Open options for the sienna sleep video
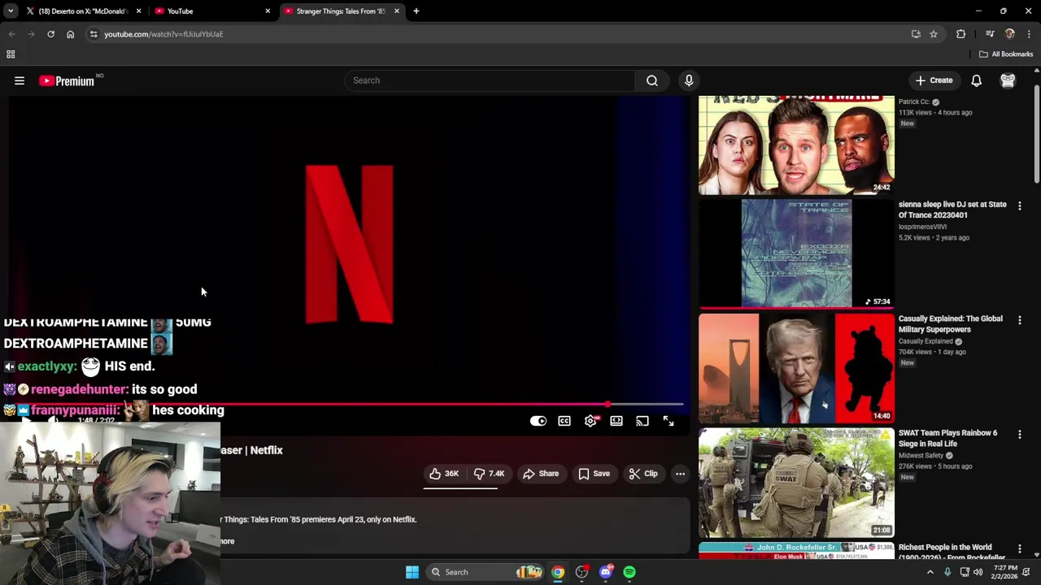Screen dimensions: 1041x585 pos(1020,206)
